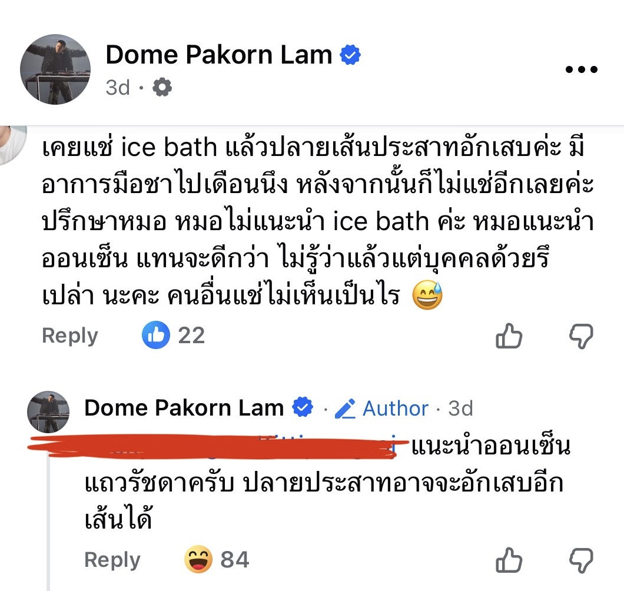Viewport: 624px width, 591px height.
Task: Click the gear privacy icon beside 3d
Action: (x=162, y=87)
